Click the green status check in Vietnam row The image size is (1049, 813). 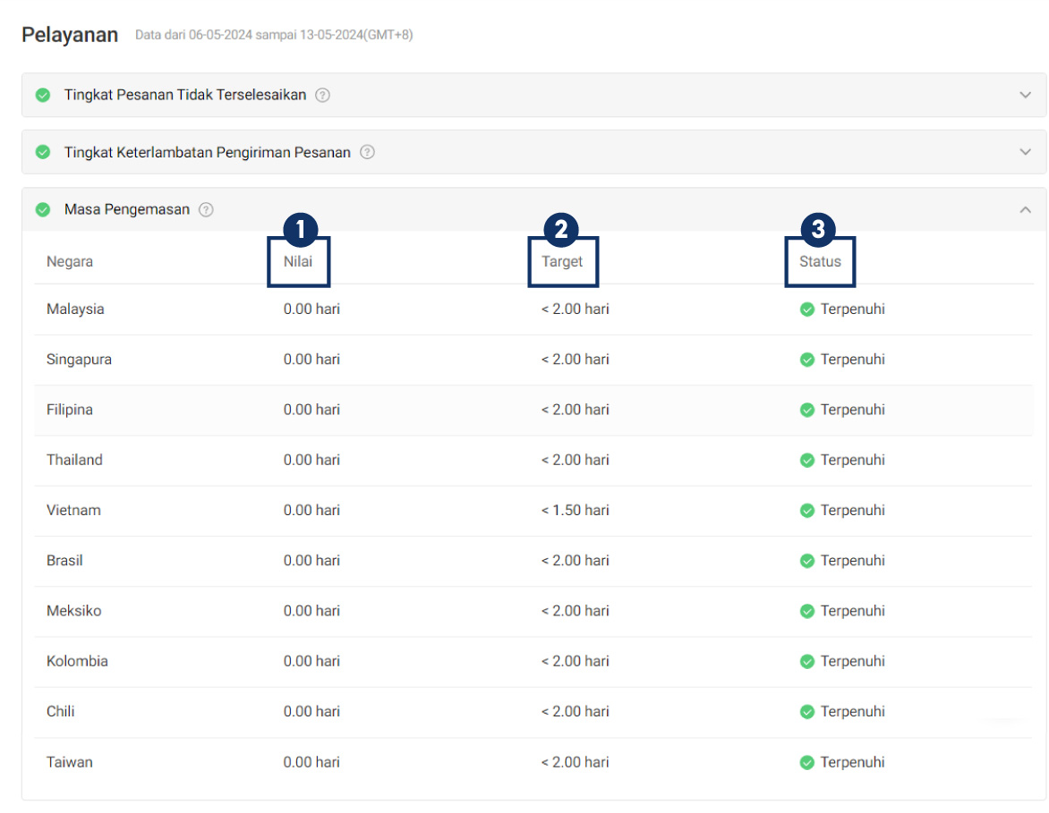point(807,510)
